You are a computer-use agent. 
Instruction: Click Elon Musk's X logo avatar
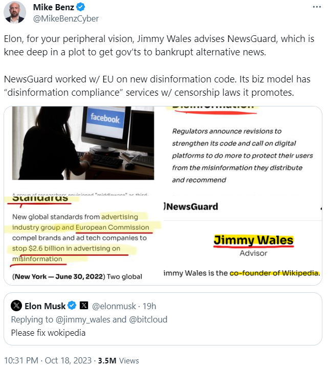(x=16, y=306)
